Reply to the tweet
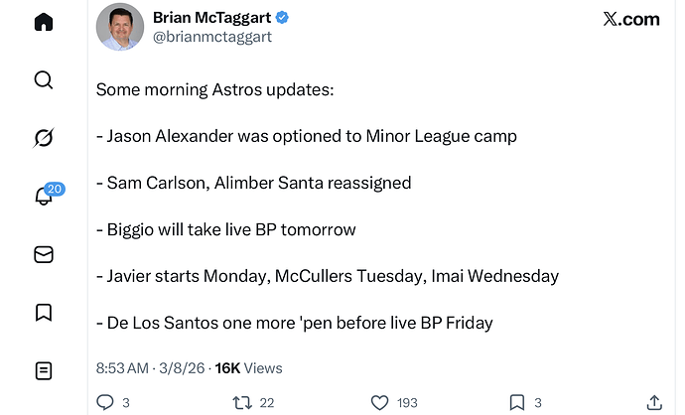The height and width of the screenshot is (415, 685). tap(105, 402)
